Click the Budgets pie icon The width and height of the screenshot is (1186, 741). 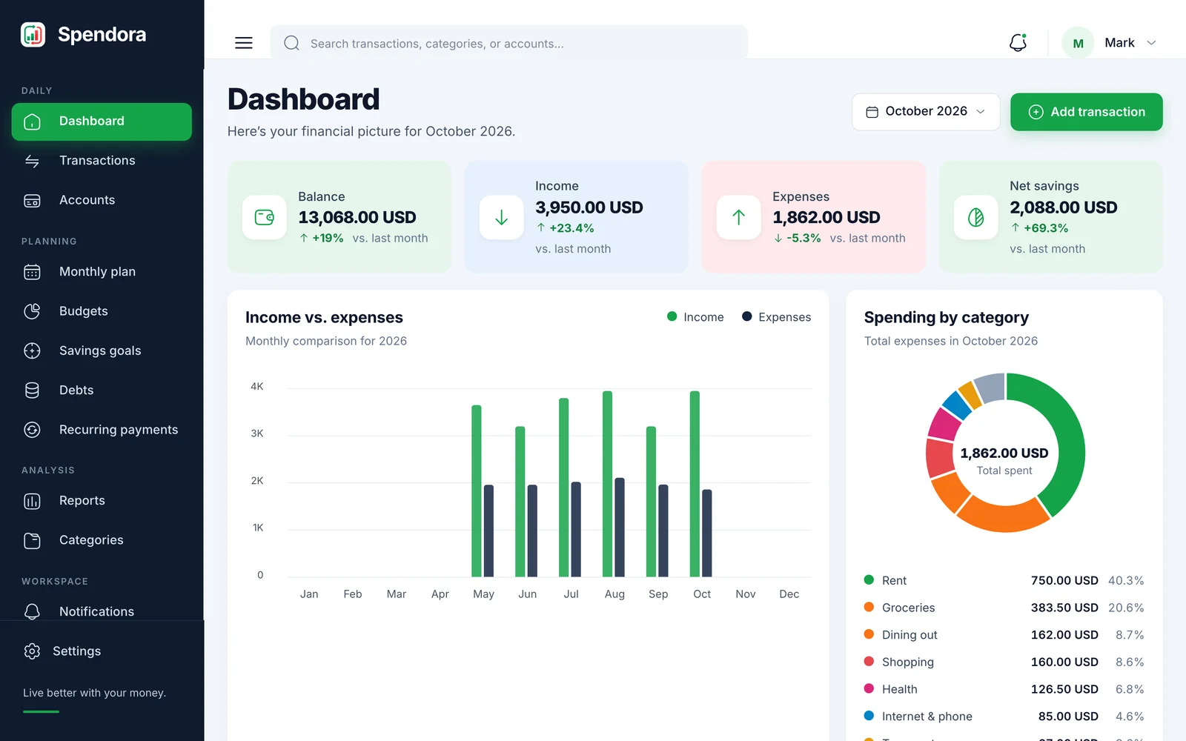[32, 311]
